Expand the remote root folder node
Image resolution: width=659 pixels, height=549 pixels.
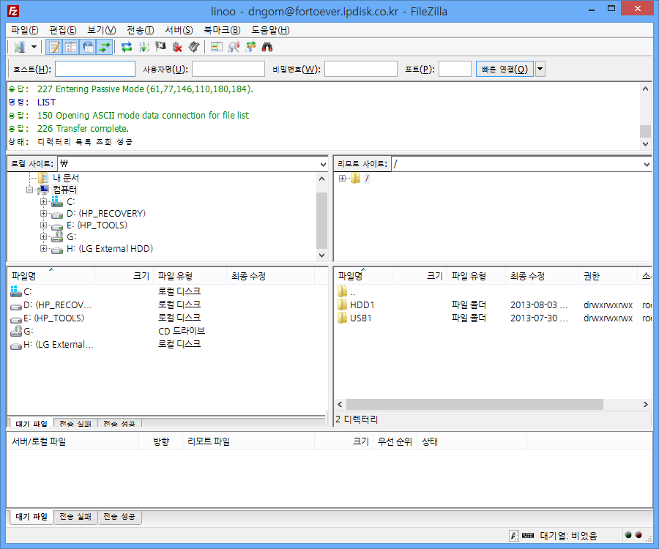click(x=342, y=179)
